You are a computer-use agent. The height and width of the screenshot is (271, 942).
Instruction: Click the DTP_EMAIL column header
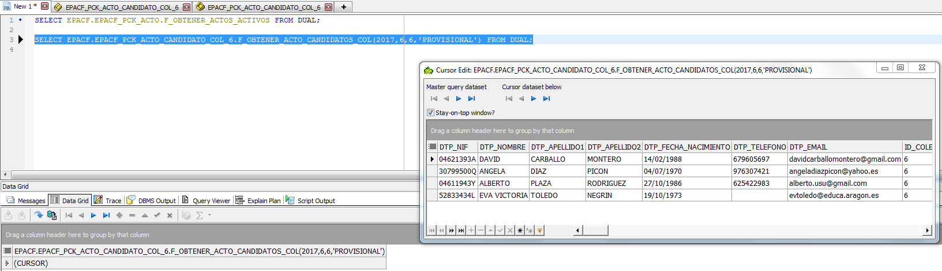coord(808,147)
